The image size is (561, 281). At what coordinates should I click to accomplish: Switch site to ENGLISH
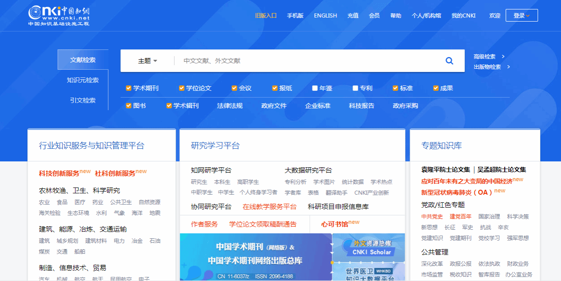coord(326,16)
